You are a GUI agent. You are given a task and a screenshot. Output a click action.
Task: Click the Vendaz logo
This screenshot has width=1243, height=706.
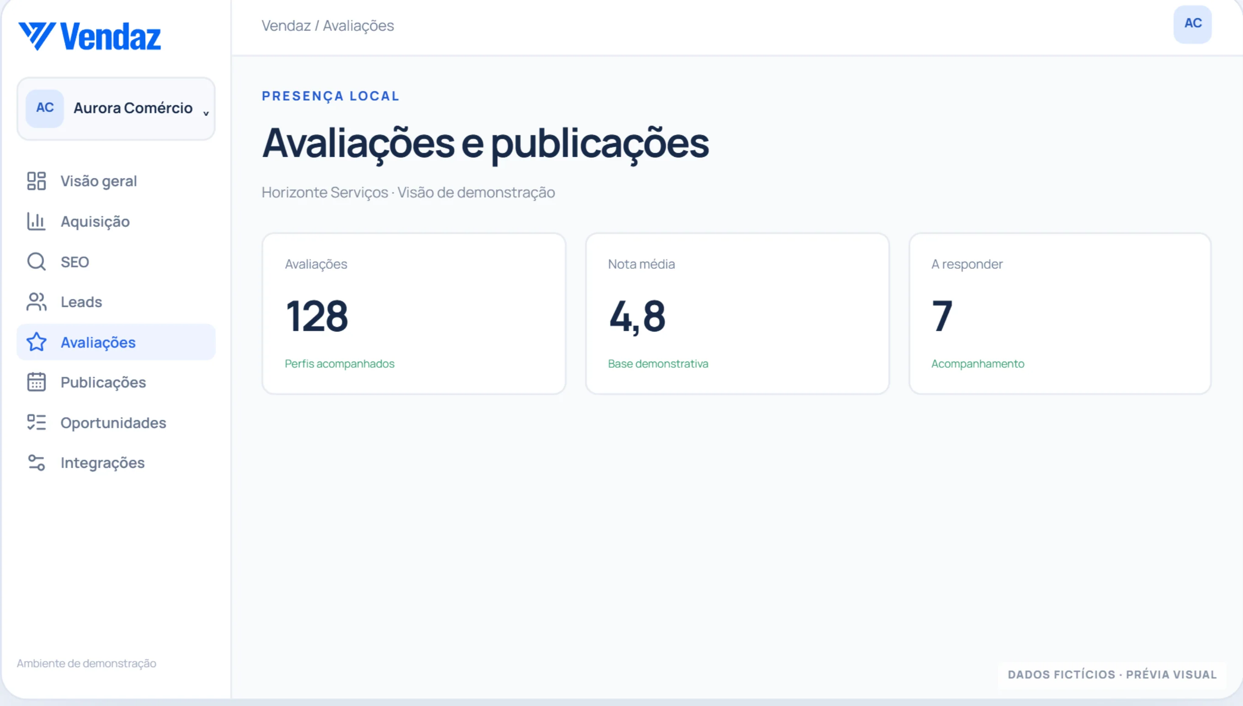pyautogui.click(x=90, y=37)
